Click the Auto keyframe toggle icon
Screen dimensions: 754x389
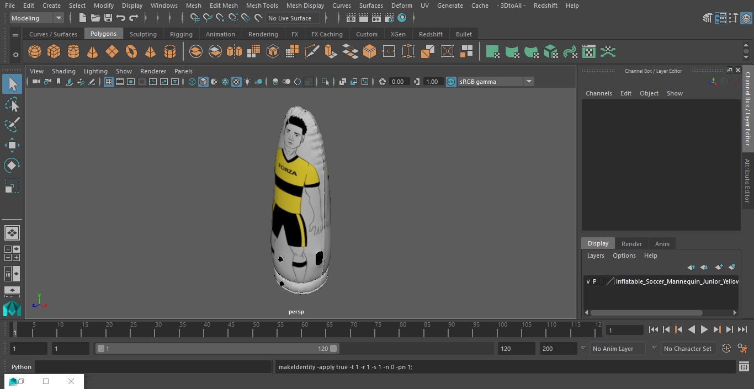coord(726,349)
